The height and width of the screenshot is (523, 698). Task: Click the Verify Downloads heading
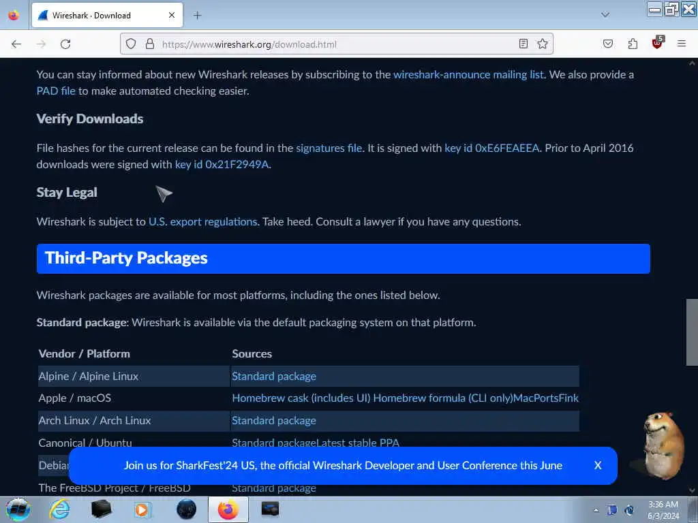90,118
